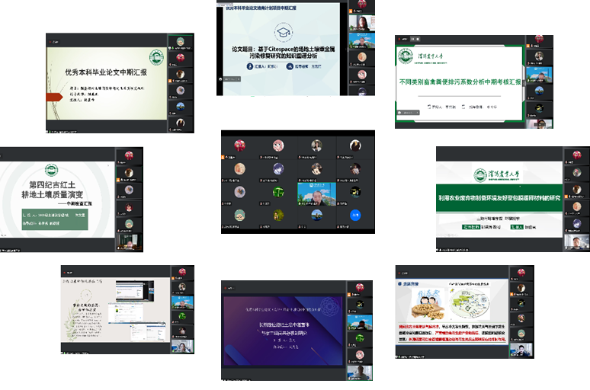
Task: Click the round logo above 第四纪古红土 title
Action: point(52,171)
